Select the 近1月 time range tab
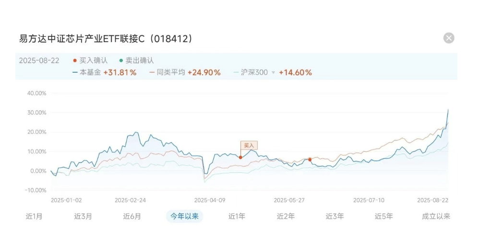478x243 pixels. coord(34,216)
